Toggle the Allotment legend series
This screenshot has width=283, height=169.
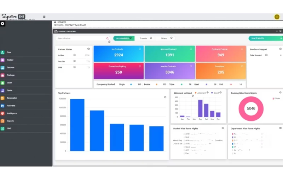(x=200, y=93)
